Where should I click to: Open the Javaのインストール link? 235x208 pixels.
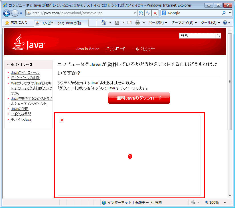click(25, 73)
